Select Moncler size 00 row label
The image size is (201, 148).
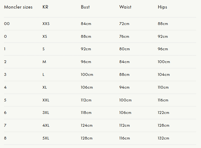tap(7, 24)
